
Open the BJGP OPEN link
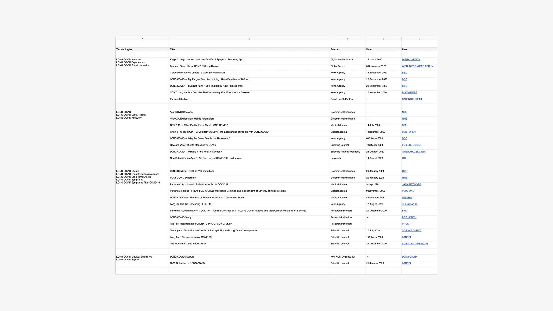tap(409, 132)
